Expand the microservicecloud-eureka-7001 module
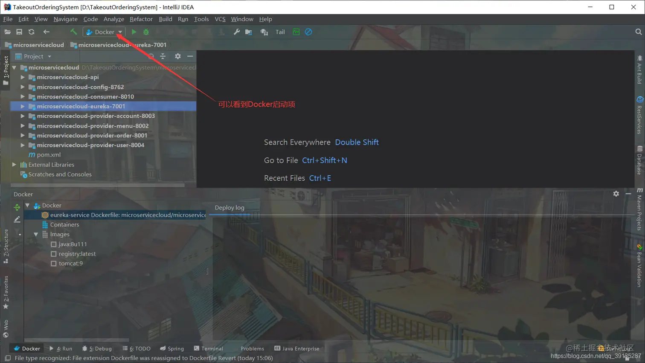 [x=23, y=106]
